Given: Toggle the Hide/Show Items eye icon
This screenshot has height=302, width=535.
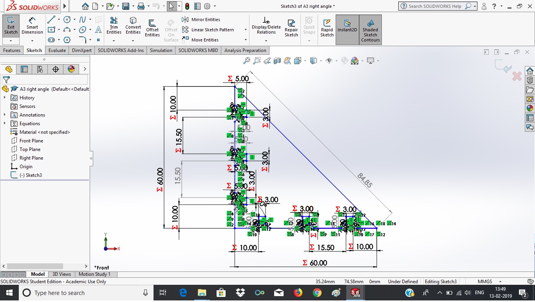Looking at the screenshot, I should tap(329, 61).
